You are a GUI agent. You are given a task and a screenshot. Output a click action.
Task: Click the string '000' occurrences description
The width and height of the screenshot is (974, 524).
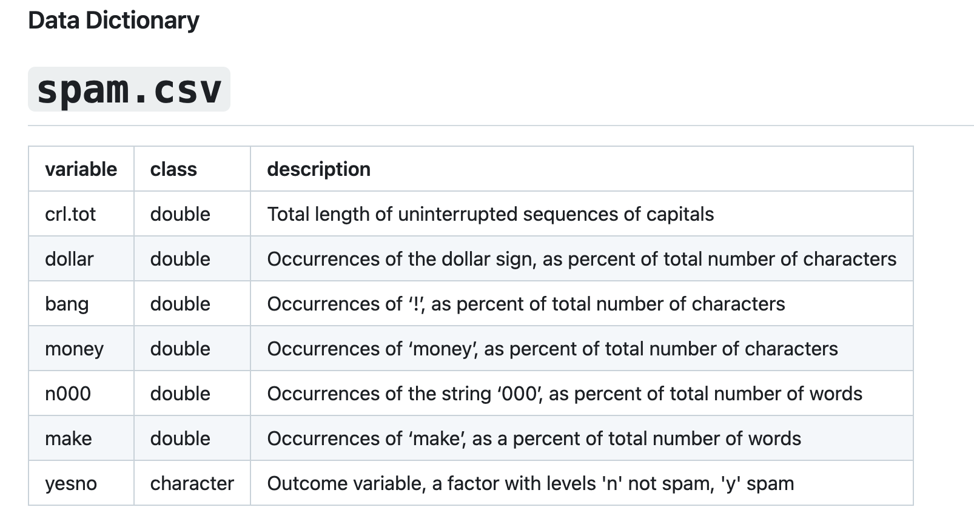coord(564,394)
